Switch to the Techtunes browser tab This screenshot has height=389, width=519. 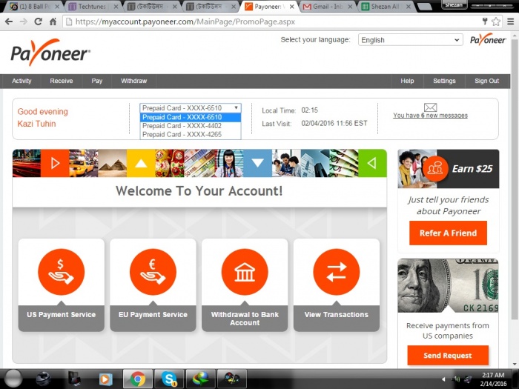point(93,7)
